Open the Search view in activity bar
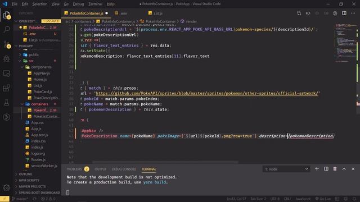Screen dimensions: 360x202 (x=7, y=29)
